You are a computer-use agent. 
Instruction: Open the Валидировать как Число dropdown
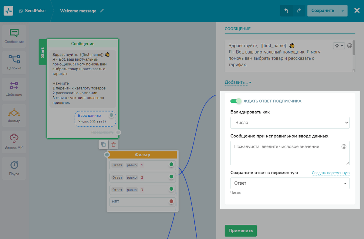pos(290,123)
